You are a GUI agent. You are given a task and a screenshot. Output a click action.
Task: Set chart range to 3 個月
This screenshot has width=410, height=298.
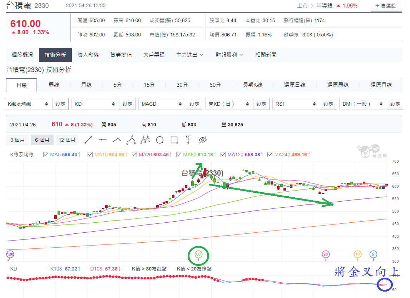coord(17,140)
